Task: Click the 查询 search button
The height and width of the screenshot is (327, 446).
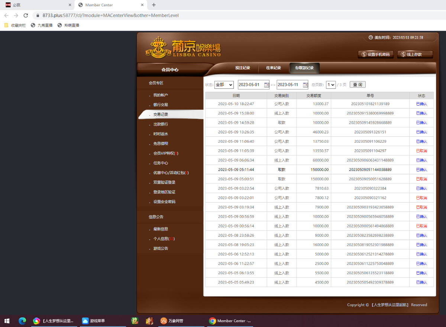Action: click(358, 85)
